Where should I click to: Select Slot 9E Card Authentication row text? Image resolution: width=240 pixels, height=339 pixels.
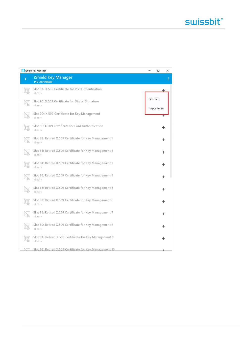click(68, 126)
